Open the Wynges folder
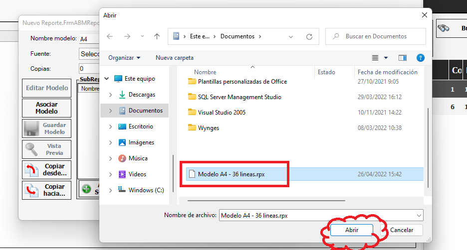 (208, 128)
